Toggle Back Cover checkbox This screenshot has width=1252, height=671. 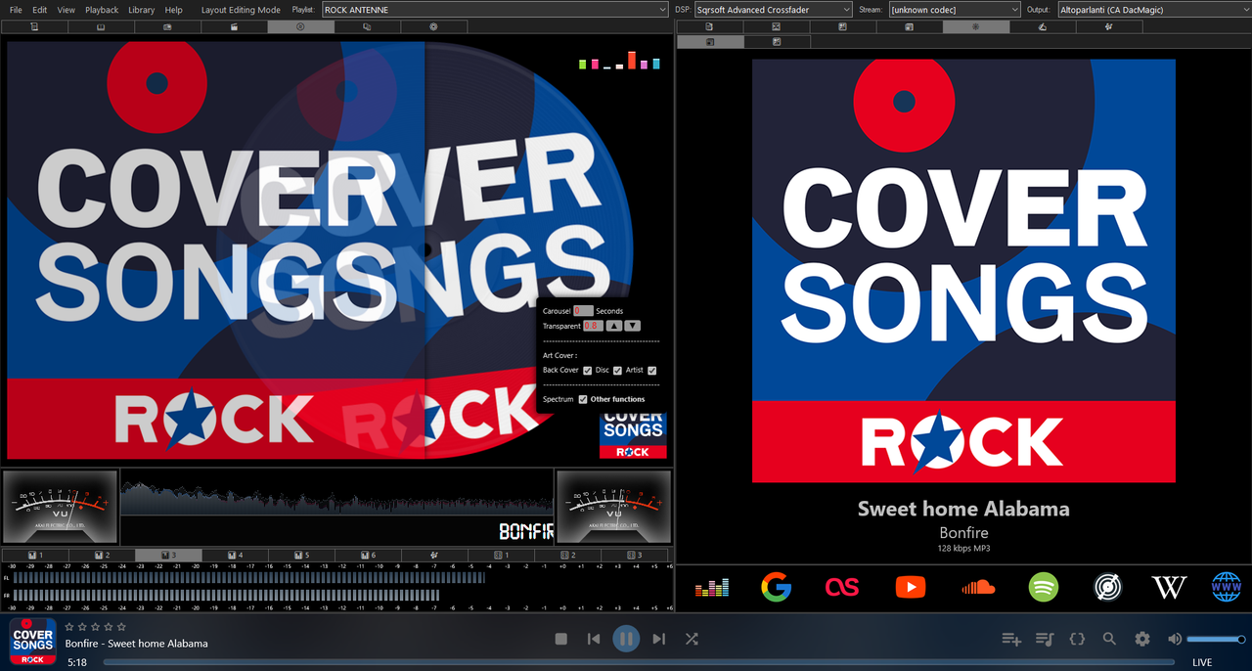pyautogui.click(x=587, y=371)
